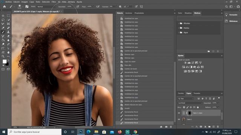This screenshot has height=135, width=241.
Task: Select the Eraser tool
Action: coord(8,36)
